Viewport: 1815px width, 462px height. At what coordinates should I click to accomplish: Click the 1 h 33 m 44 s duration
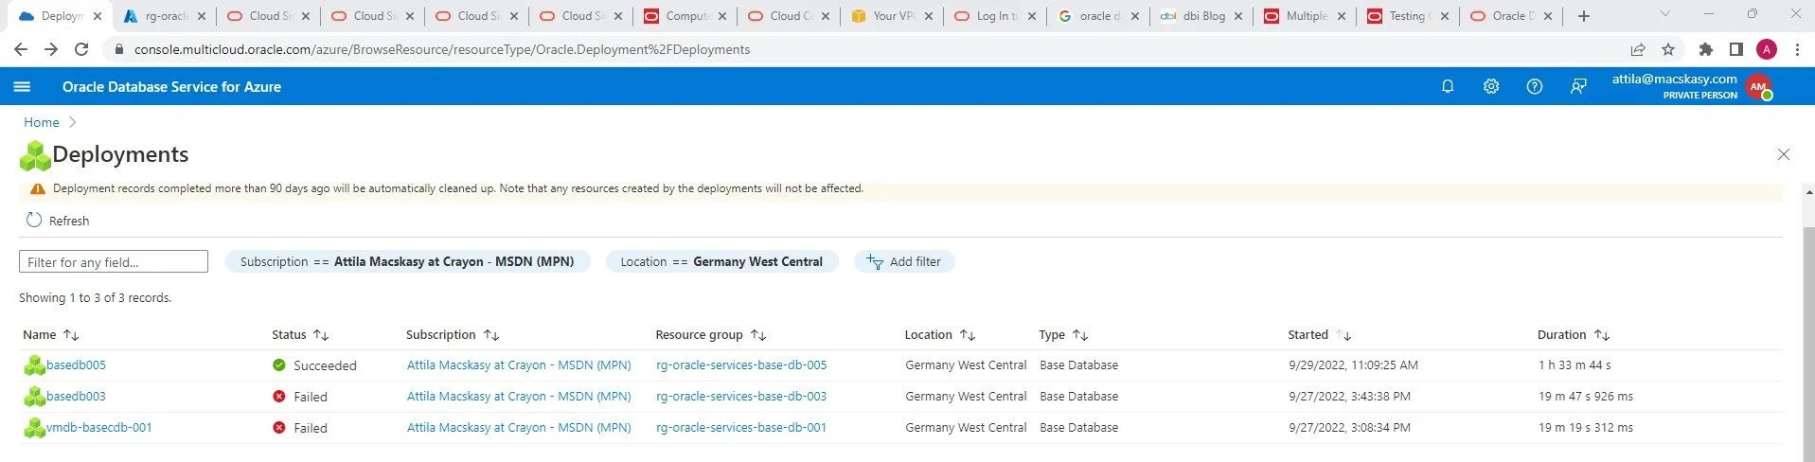[x=1575, y=364]
